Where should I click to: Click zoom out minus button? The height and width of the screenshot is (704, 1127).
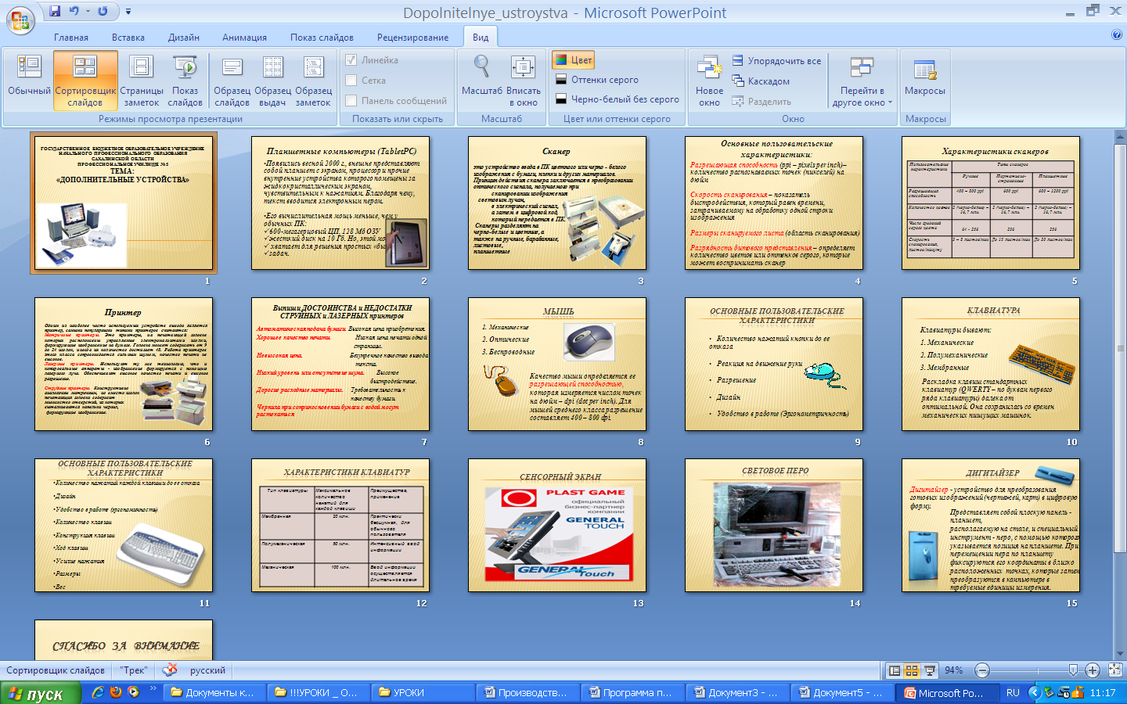[x=983, y=670]
